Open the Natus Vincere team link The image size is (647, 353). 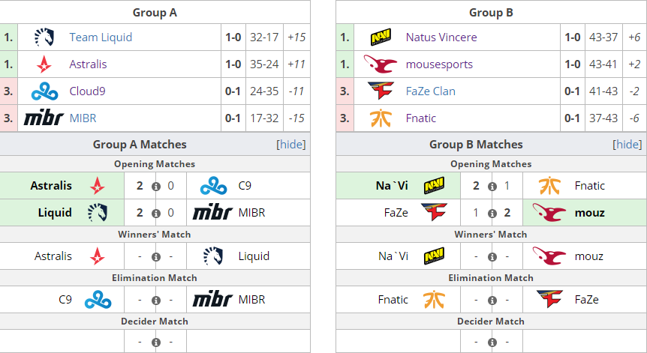point(441,37)
